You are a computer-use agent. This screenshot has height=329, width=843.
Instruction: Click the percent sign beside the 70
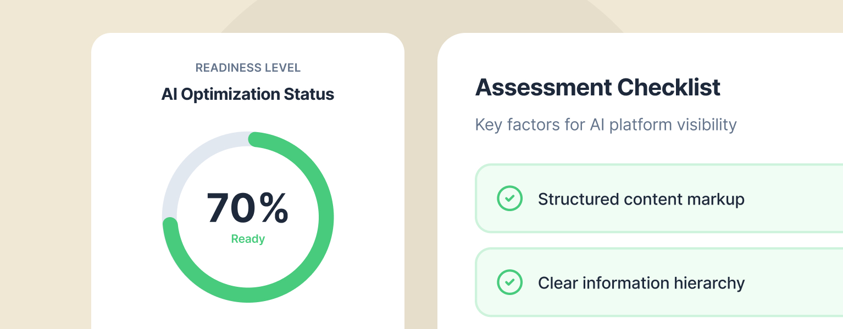(274, 209)
